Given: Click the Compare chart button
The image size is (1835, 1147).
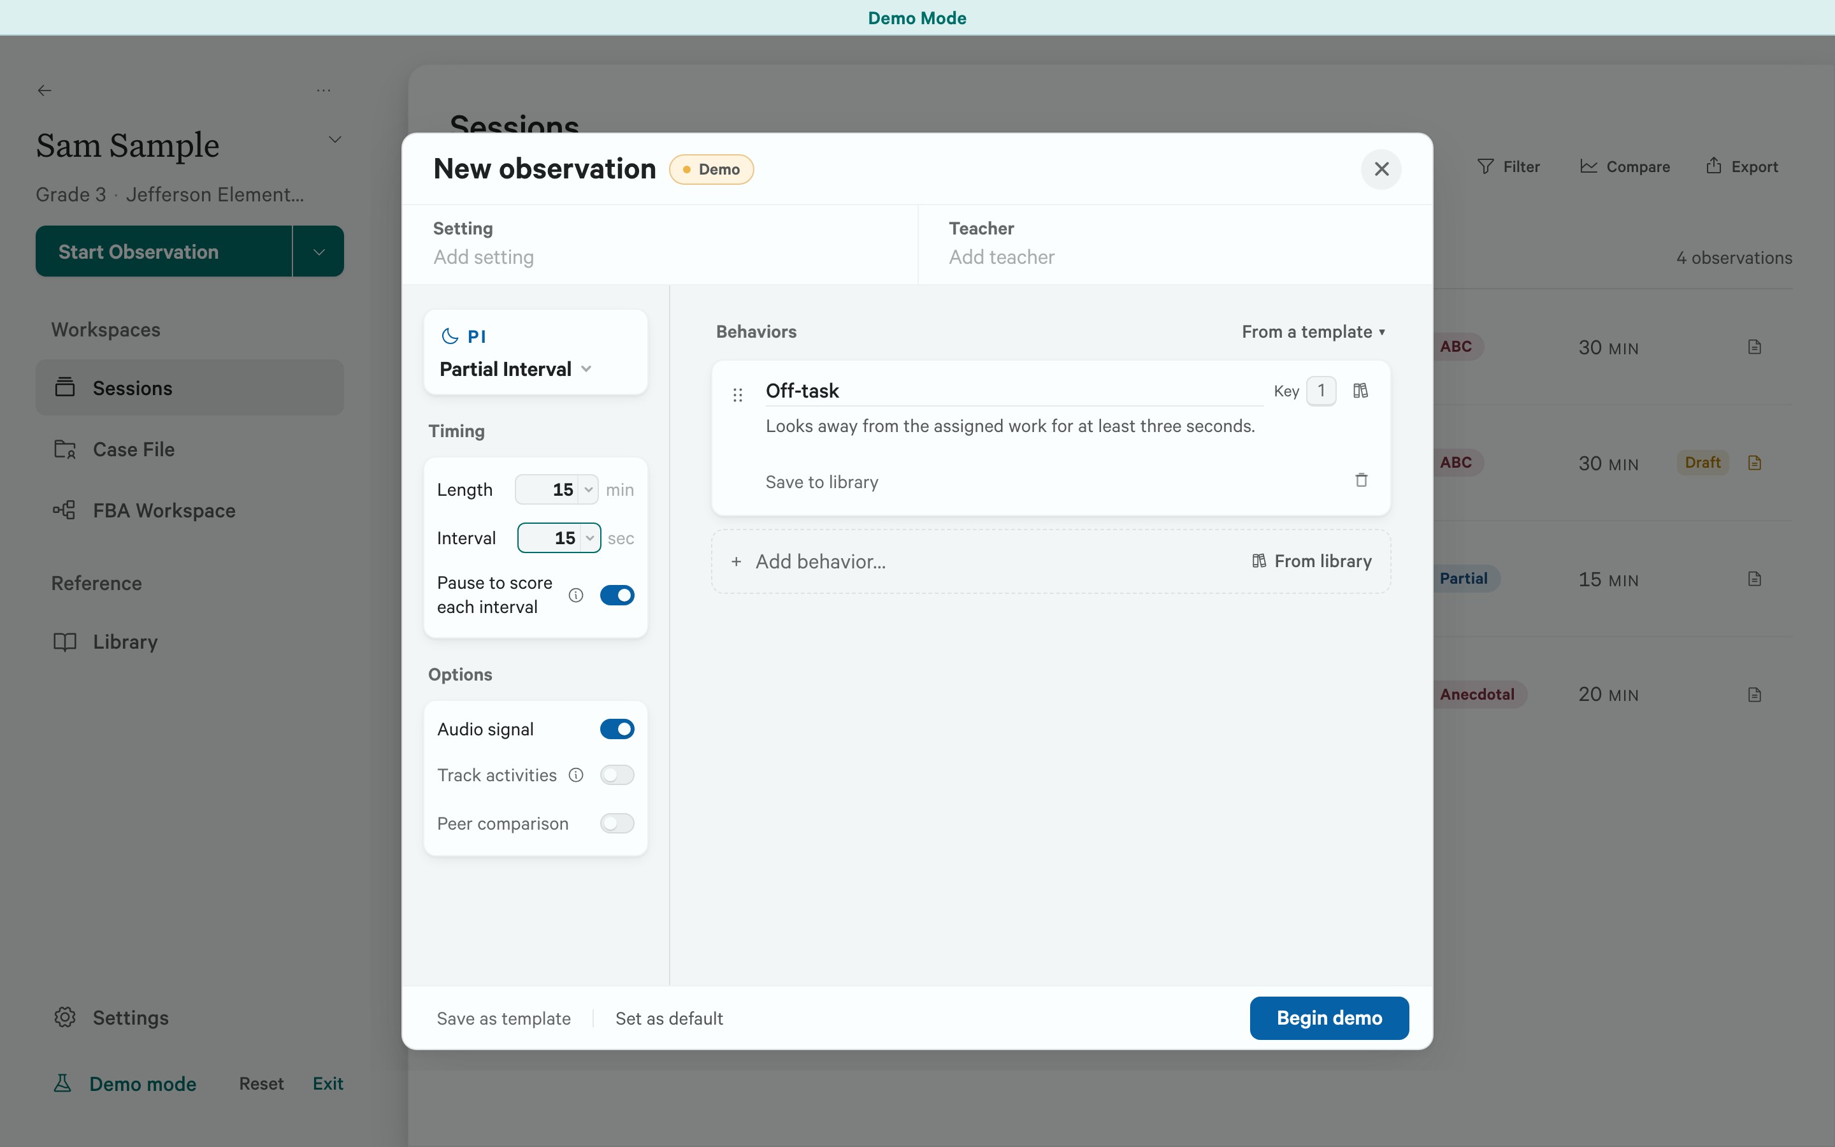Looking at the screenshot, I should 1624,167.
